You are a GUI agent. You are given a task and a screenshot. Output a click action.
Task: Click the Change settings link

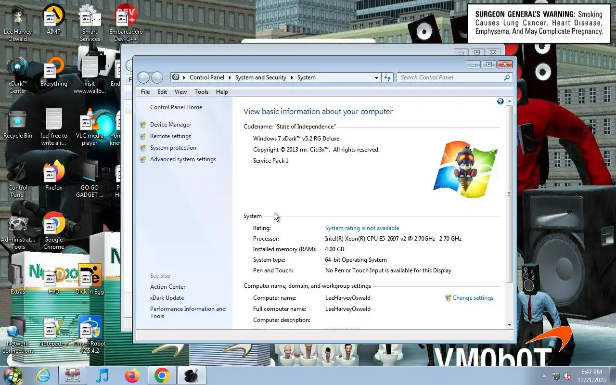[473, 298]
